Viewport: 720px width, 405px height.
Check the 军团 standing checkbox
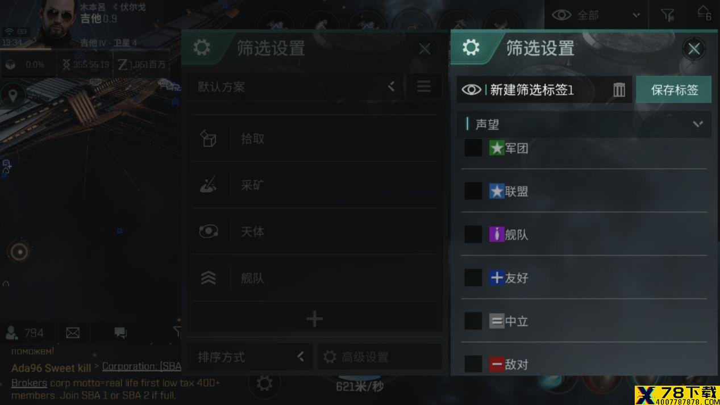point(473,148)
